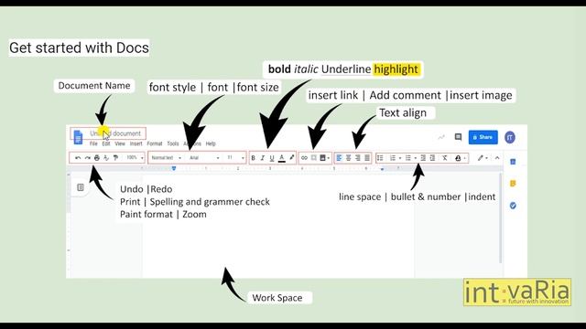Screen dimensions: 586x329
Task: Toggle Bold formatting button
Action: 253,158
